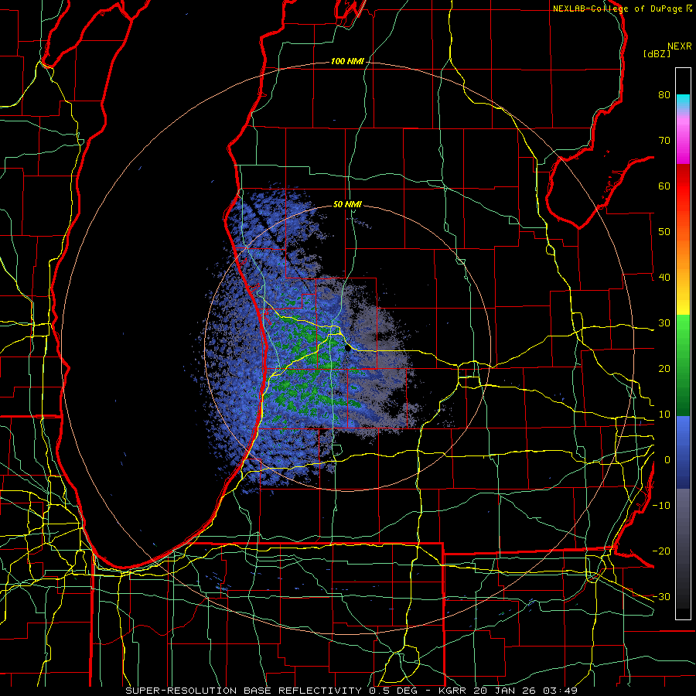Click the 50 value on the dBZ scale

pos(664,232)
